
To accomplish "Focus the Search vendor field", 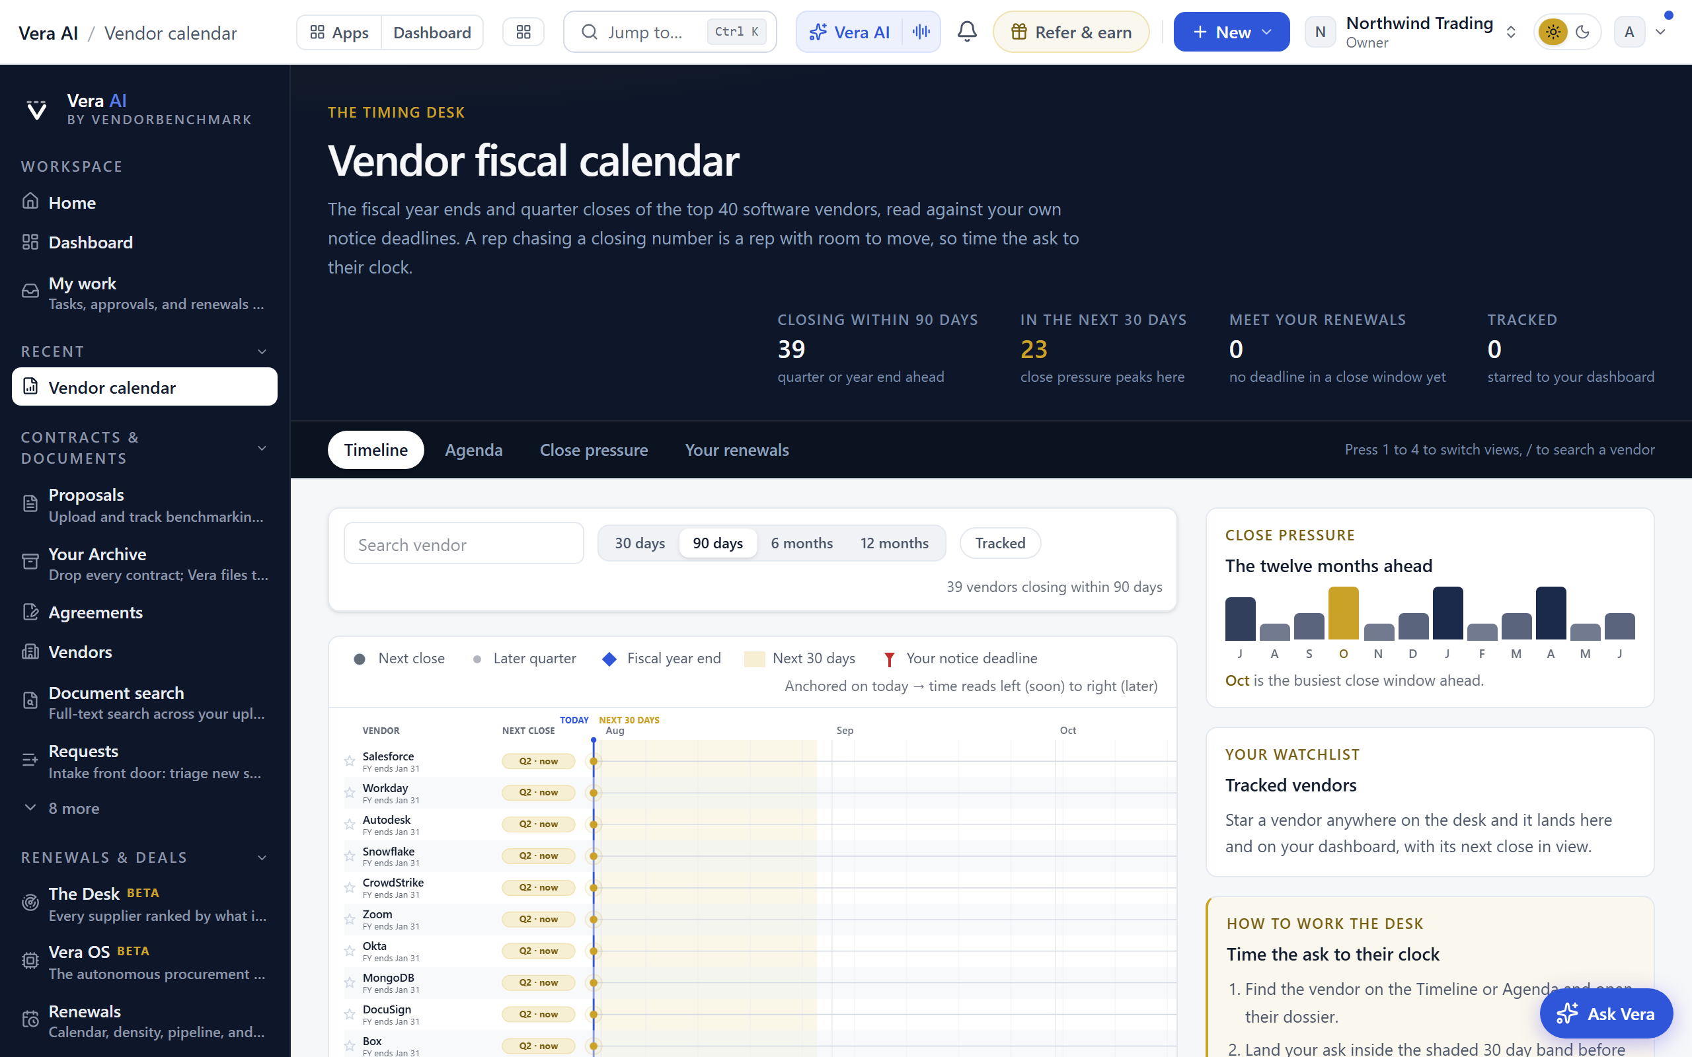I will click(x=463, y=544).
